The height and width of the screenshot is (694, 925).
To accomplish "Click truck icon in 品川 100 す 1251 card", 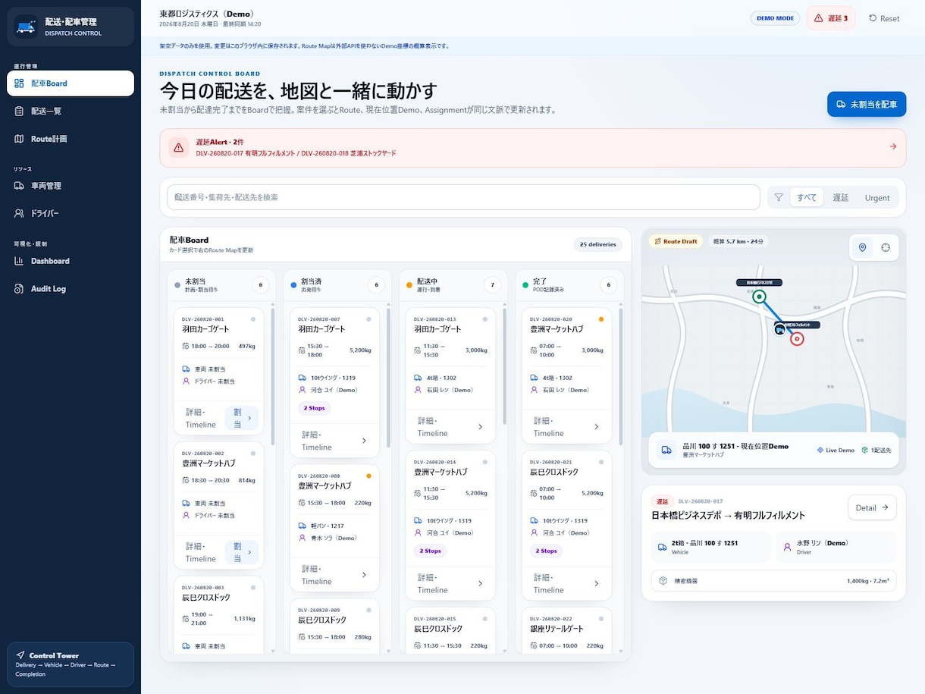I will pyautogui.click(x=666, y=450).
